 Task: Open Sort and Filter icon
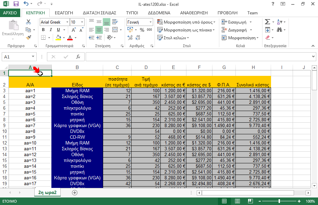click(280, 22)
